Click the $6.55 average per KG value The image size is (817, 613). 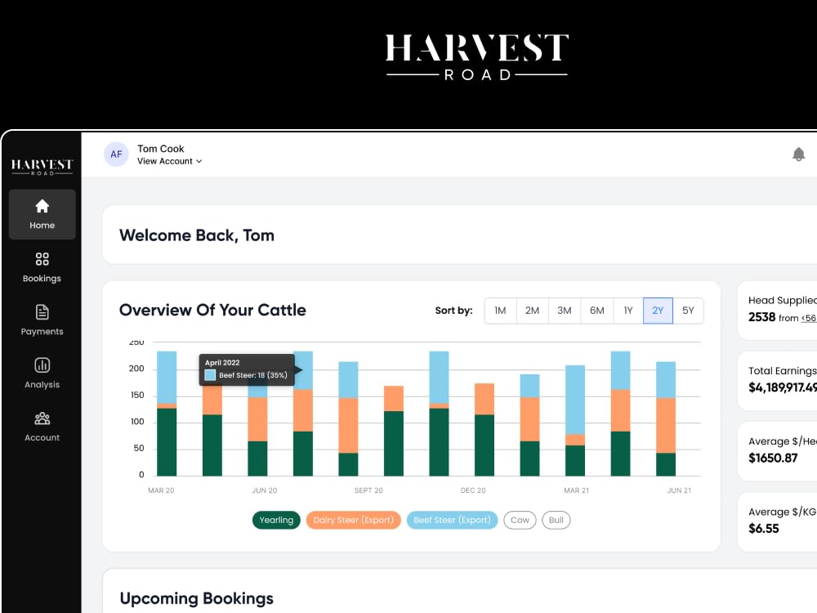tap(763, 529)
